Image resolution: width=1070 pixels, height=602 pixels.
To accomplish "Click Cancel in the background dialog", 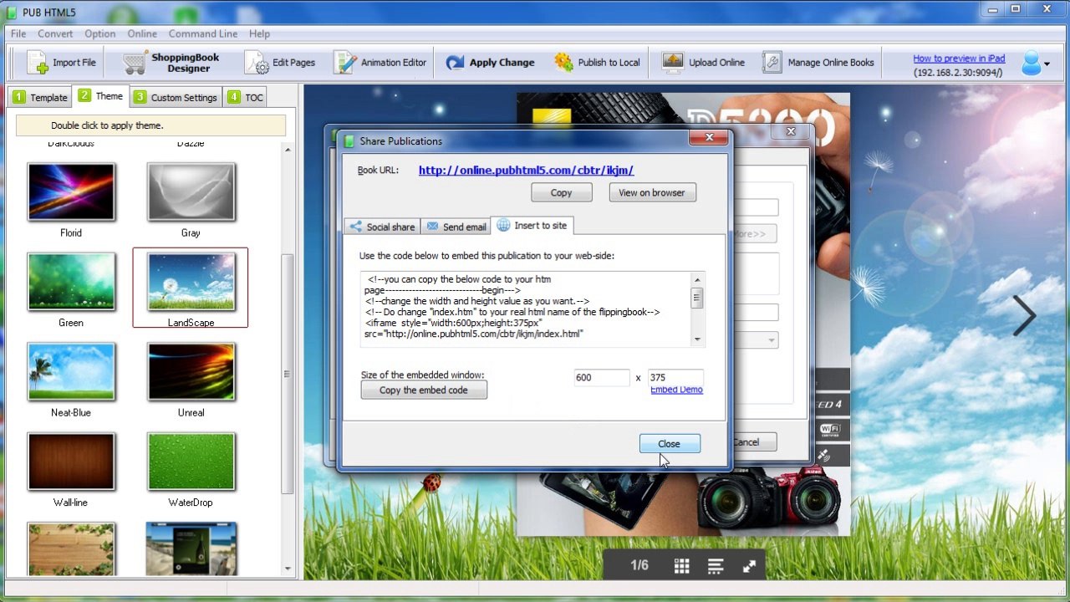I will (753, 442).
